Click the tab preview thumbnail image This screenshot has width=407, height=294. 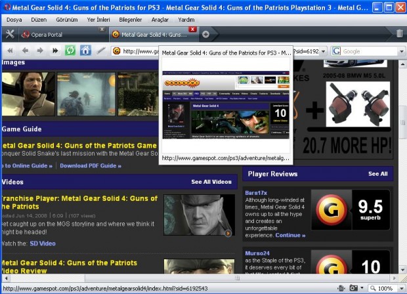[x=226, y=104]
